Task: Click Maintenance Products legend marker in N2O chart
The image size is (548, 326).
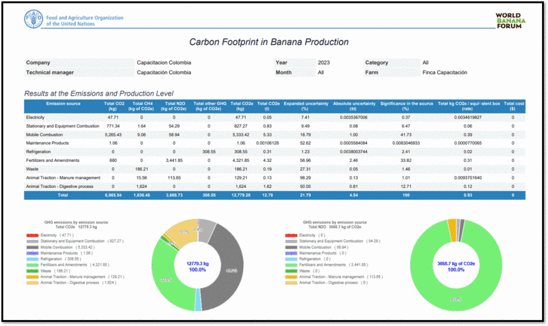Action: coord(291,253)
